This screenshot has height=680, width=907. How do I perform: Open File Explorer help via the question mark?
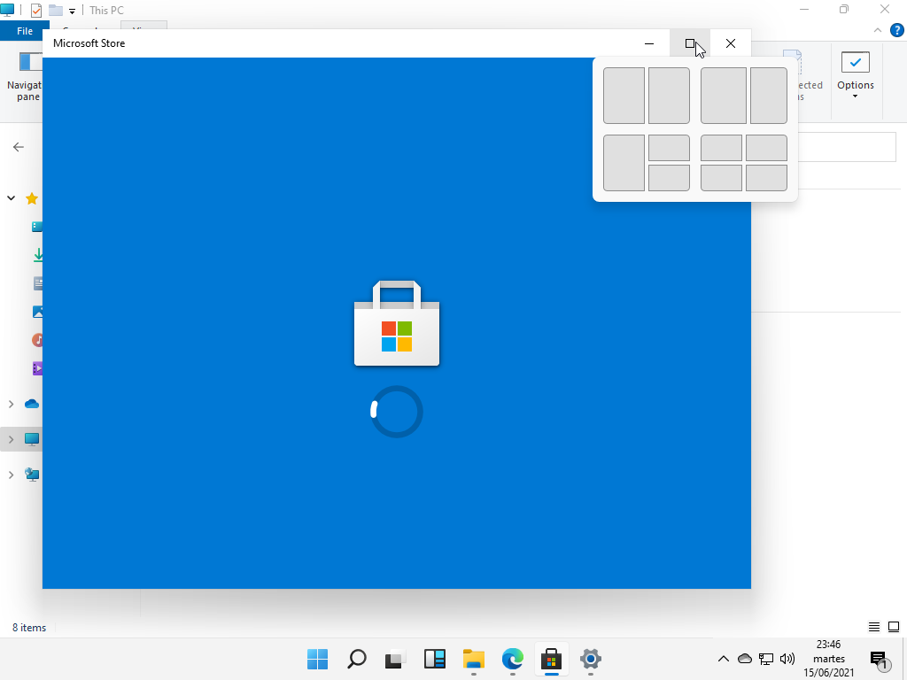point(896,31)
